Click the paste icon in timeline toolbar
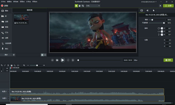The height and width of the screenshot is (105, 175). pos(15,65)
